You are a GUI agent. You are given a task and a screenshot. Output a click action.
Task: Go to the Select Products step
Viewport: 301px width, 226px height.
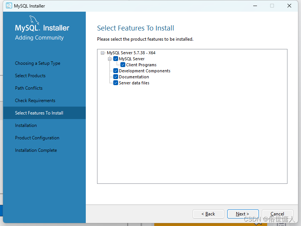[x=30, y=76]
